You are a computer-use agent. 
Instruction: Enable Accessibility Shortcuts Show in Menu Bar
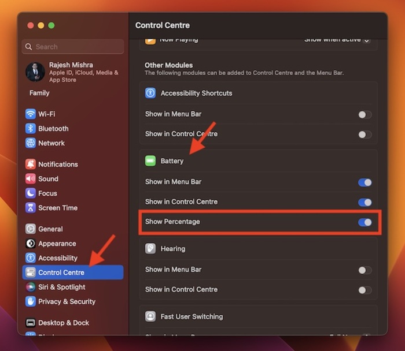tap(365, 115)
